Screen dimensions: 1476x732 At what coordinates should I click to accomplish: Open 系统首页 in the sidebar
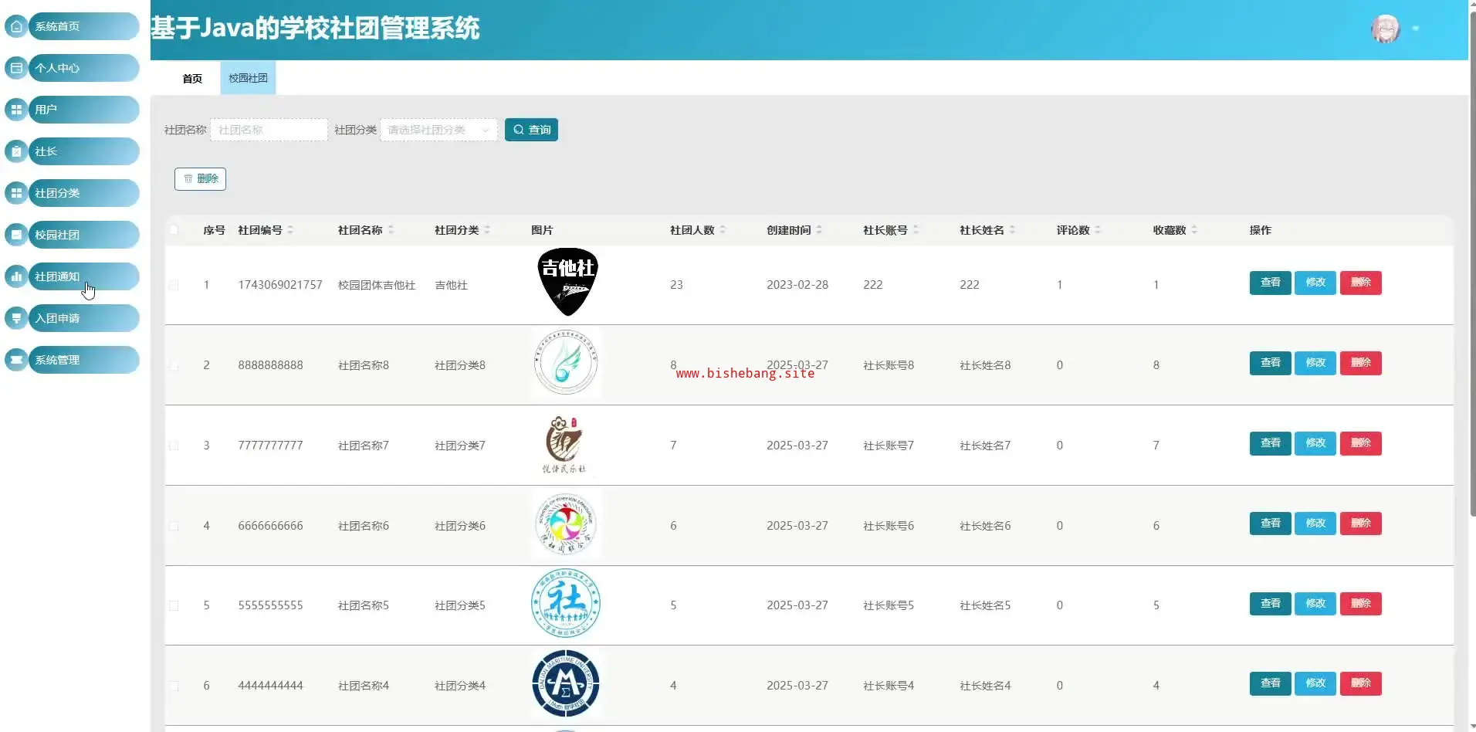coord(83,26)
